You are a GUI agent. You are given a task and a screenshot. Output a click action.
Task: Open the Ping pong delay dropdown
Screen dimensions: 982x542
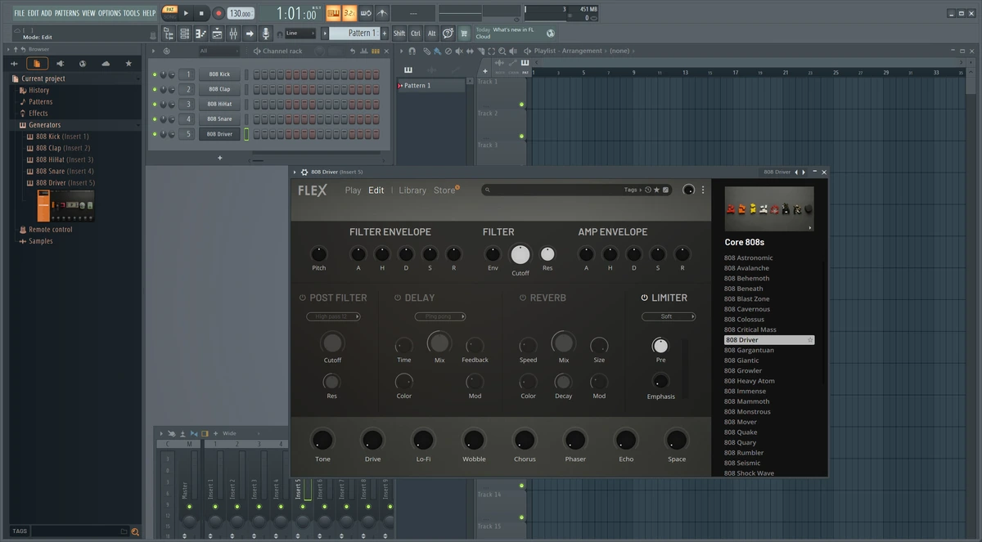tap(439, 316)
